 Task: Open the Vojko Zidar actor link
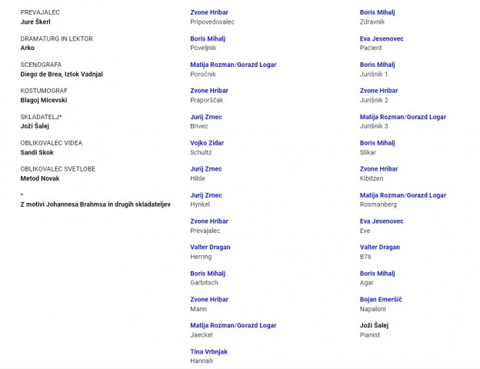point(207,143)
